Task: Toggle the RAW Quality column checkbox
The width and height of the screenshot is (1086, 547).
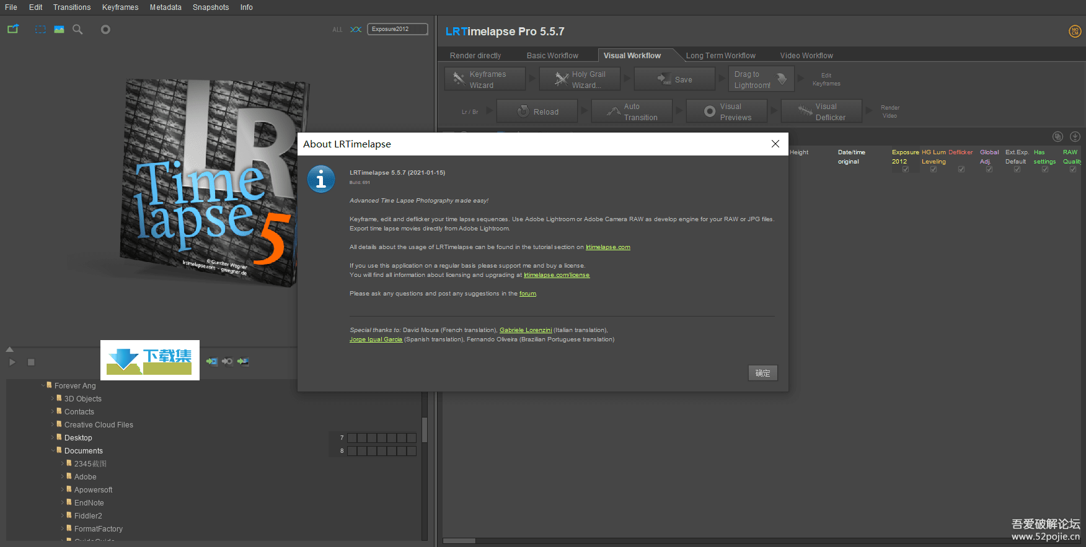Action: (x=1073, y=169)
